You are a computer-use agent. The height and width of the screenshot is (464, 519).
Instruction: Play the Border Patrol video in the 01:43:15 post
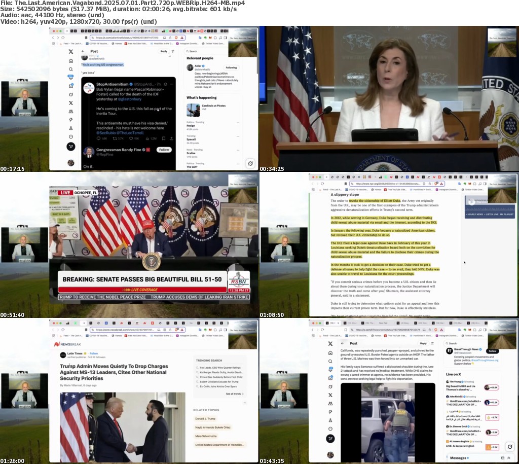388,422
